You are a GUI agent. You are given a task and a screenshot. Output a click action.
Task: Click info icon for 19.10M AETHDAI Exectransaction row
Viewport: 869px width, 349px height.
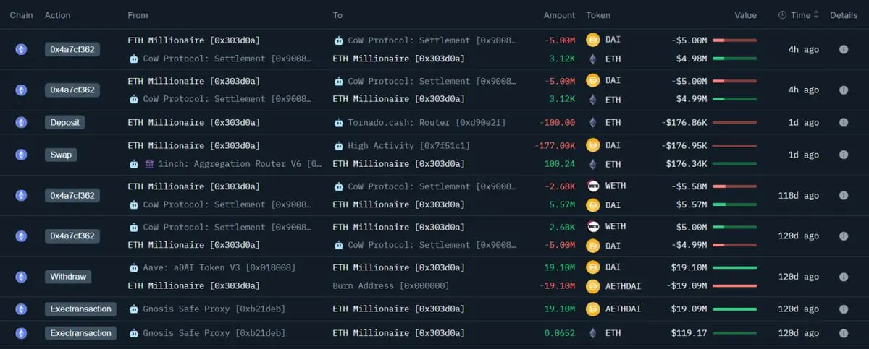click(x=844, y=309)
